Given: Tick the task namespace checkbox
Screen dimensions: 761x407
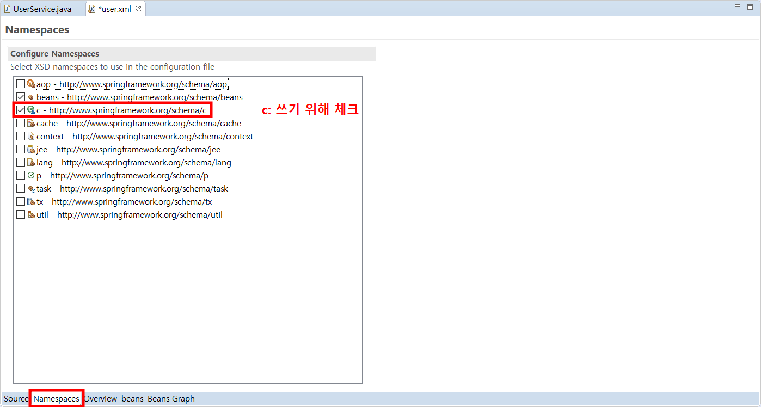Looking at the screenshot, I should tap(21, 189).
